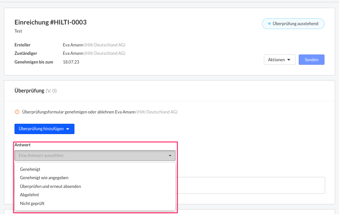Open Überprüfung hinzufügen dropdown button
The width and height of the screenshot is (339, 214).
[x=44, y=129]
